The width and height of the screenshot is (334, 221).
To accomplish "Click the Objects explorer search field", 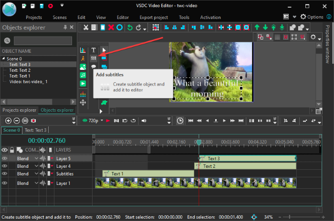I will pos(42,40).
